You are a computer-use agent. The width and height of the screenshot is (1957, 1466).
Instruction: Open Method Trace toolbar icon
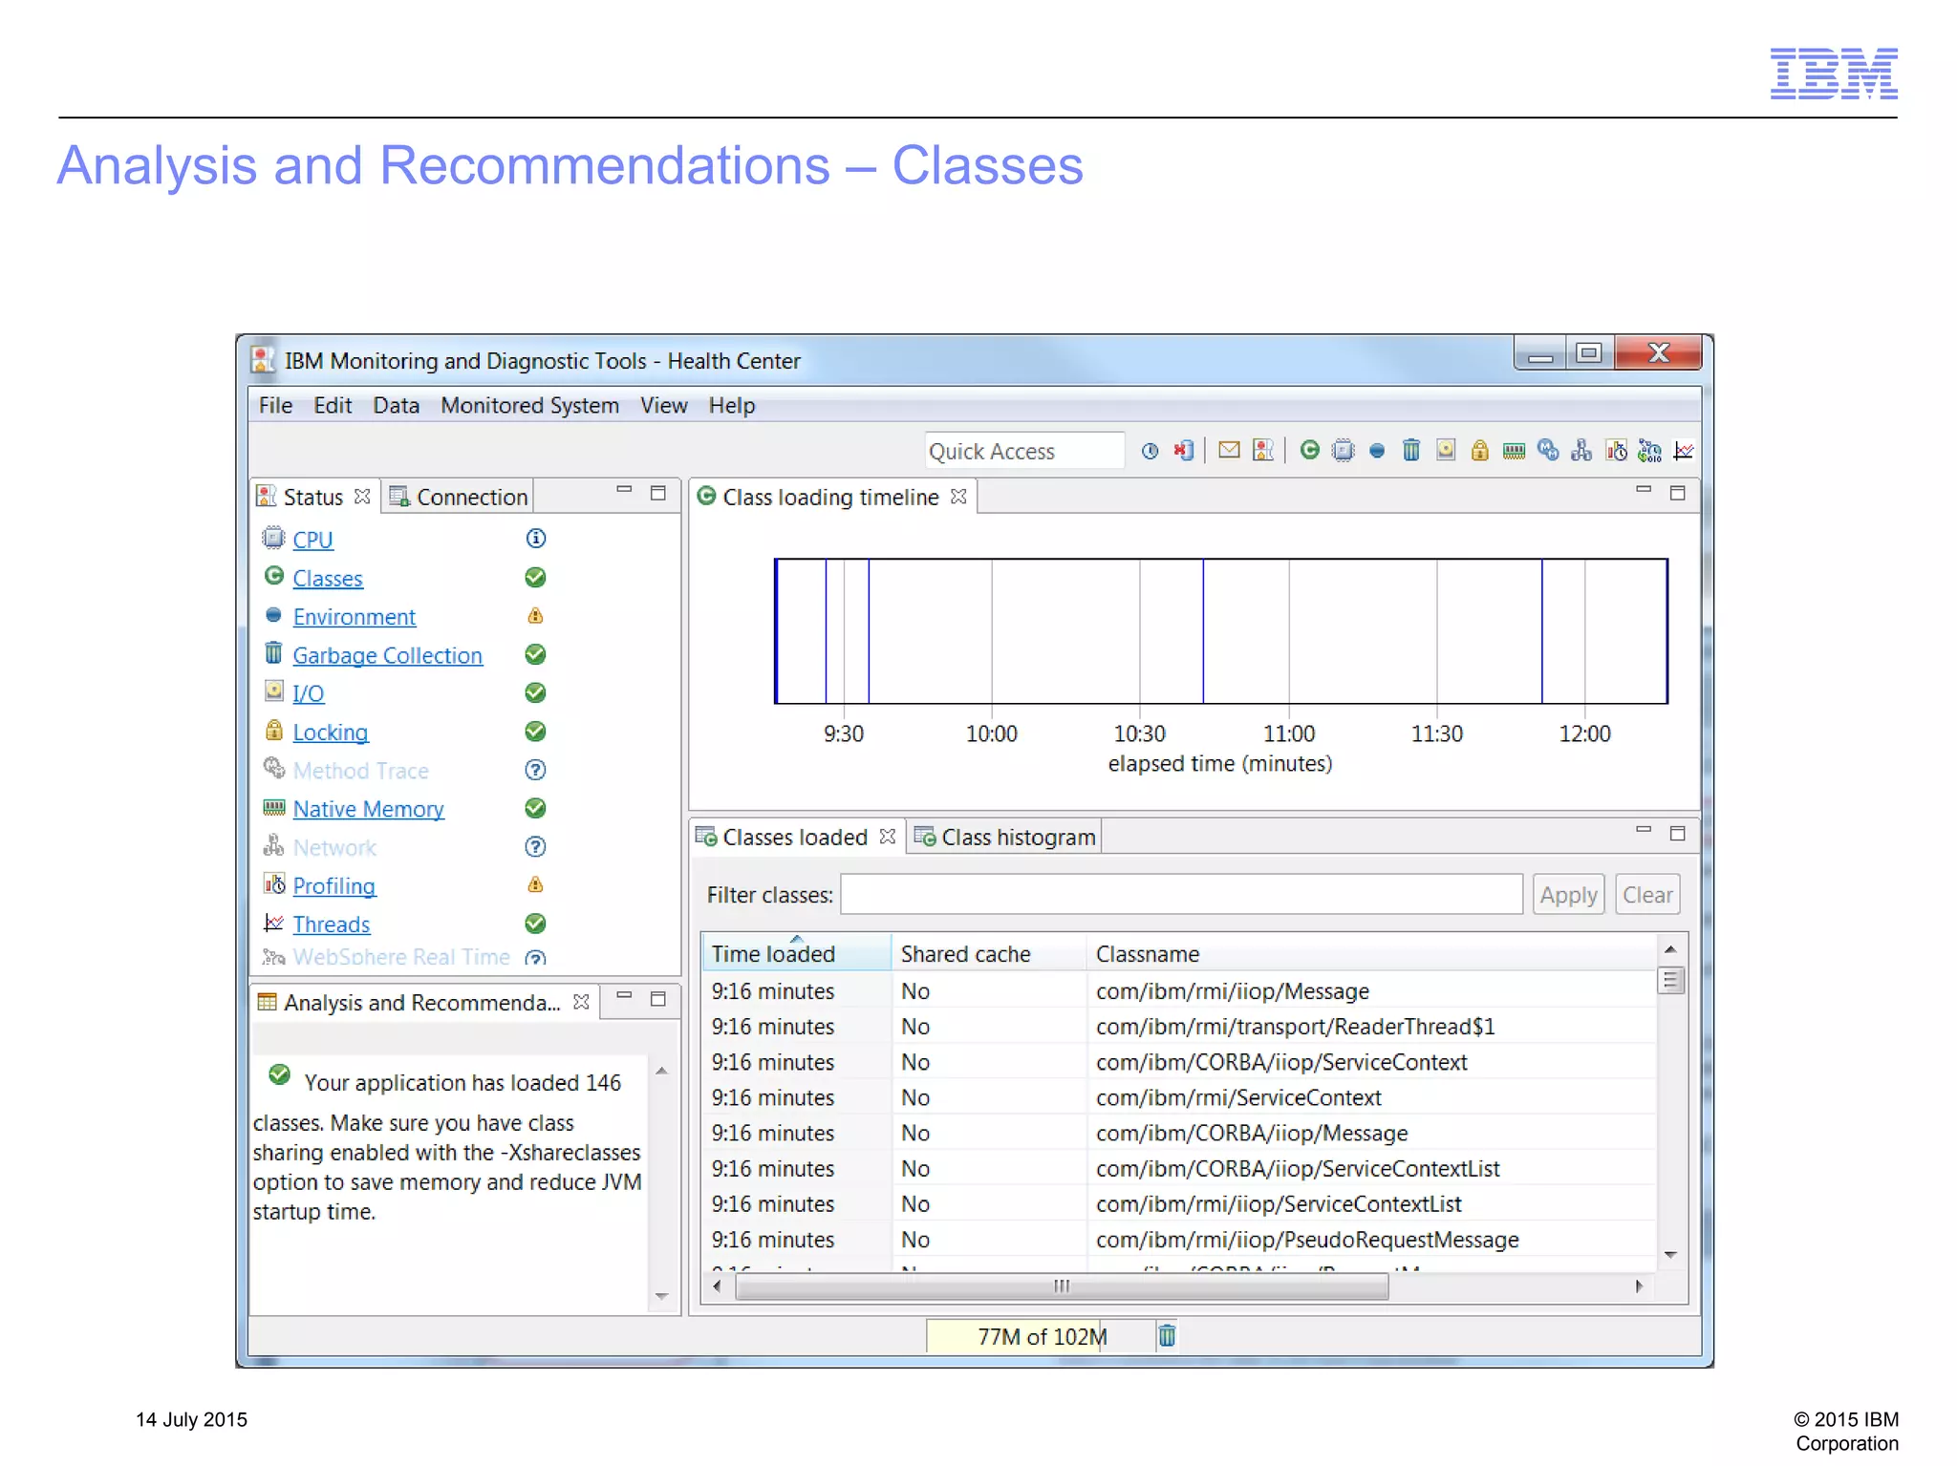[x=1548, y=451]
